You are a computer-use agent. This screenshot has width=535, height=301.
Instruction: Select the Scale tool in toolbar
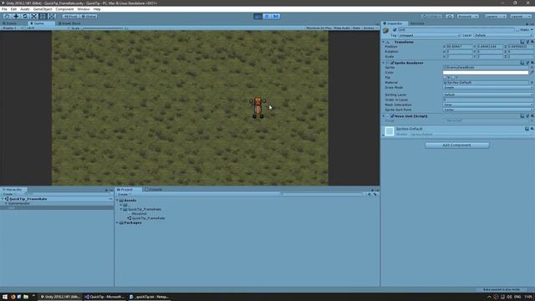(x=33, y=17)
